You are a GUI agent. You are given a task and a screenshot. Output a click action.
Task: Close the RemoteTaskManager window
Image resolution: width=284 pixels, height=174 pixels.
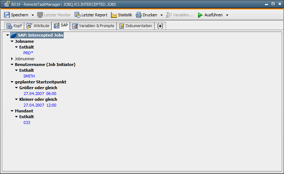280,4
